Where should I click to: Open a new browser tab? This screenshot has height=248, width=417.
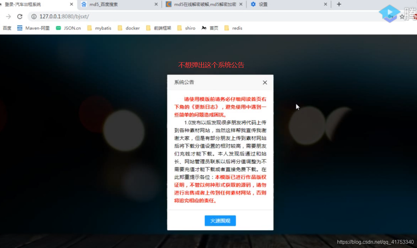[339, 4]
